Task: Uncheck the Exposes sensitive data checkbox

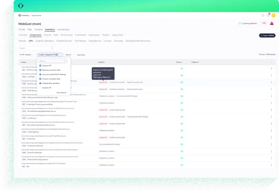Action: [40, 70]
